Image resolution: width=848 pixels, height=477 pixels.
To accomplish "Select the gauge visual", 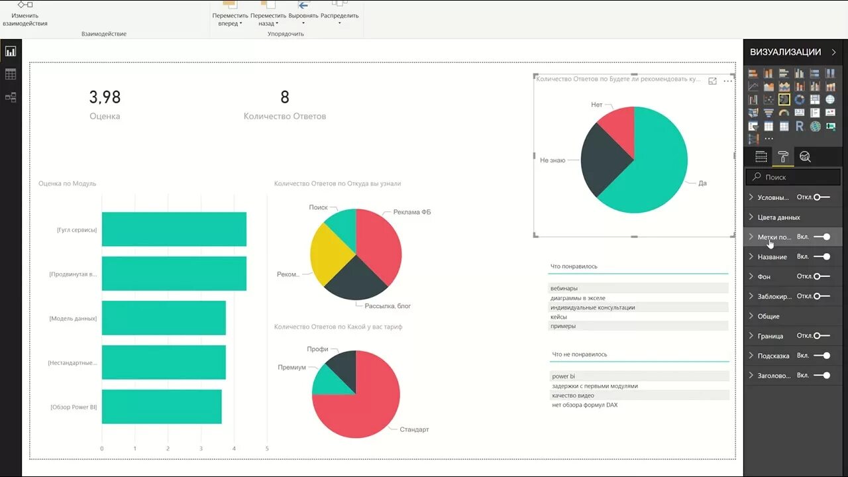I will [784, 113].
